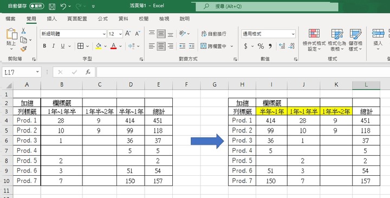Click the Insert Function fx icon
This screenshot has height=198, width=390.
click(x=88, y=72)
